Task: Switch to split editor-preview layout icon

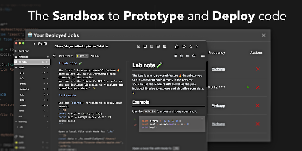Action: tap(145, 47)
